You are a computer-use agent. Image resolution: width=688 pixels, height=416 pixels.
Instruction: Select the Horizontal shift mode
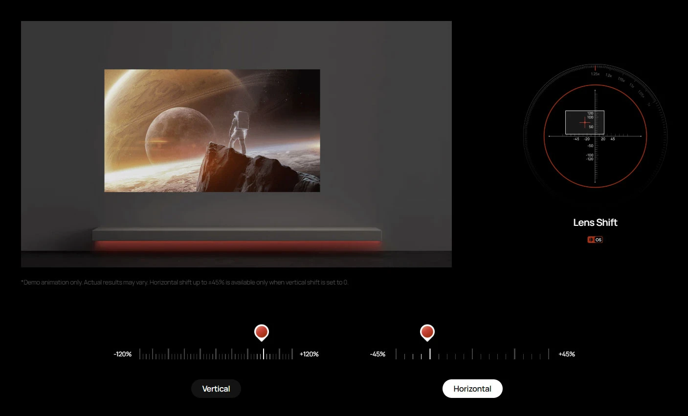(472, 389)
